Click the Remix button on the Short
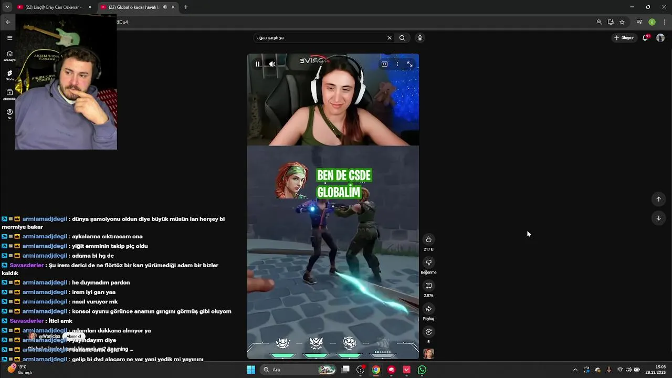Viewport: 672px width, 378px height. (428, 332)
